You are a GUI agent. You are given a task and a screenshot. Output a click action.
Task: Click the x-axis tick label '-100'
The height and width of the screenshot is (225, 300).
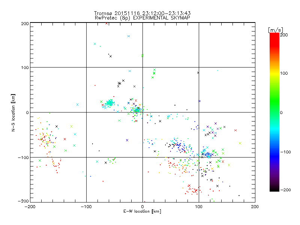point(86,207)
